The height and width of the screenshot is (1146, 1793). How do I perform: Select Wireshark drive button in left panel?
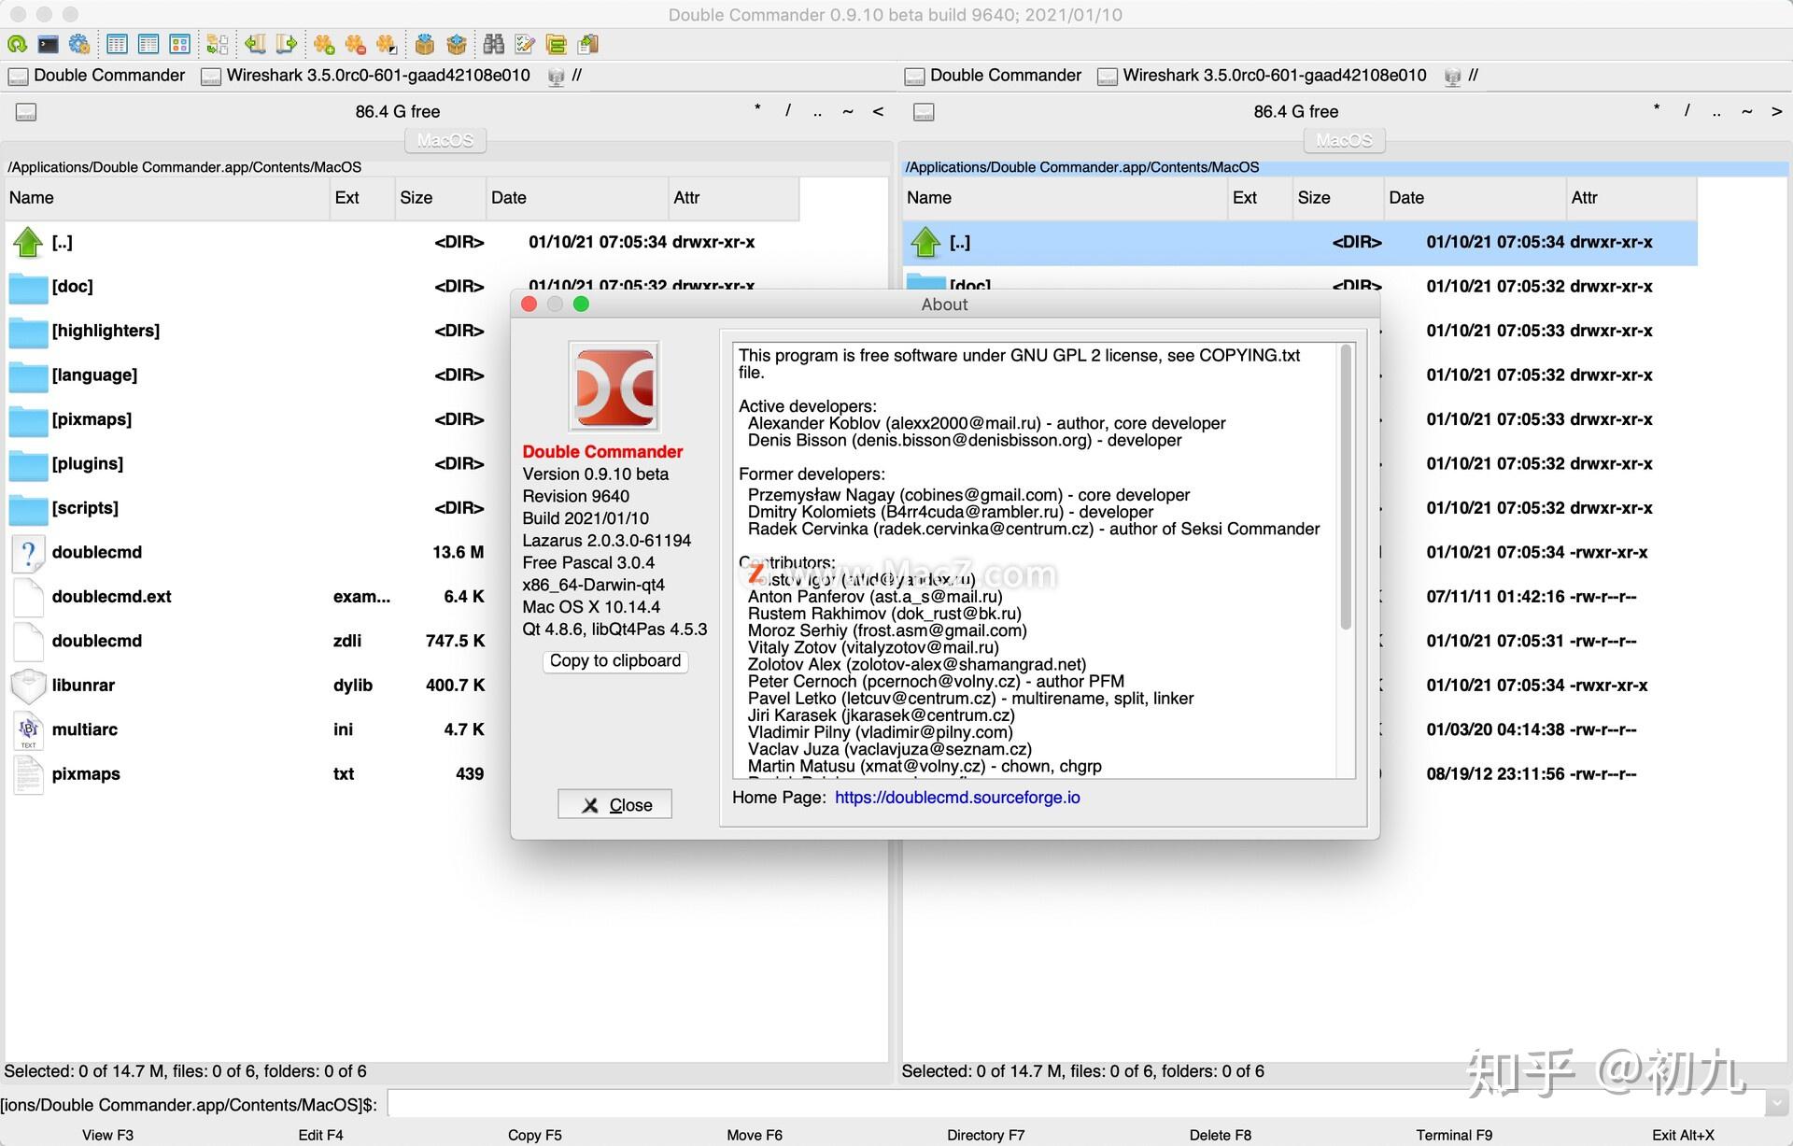(366, 76)
